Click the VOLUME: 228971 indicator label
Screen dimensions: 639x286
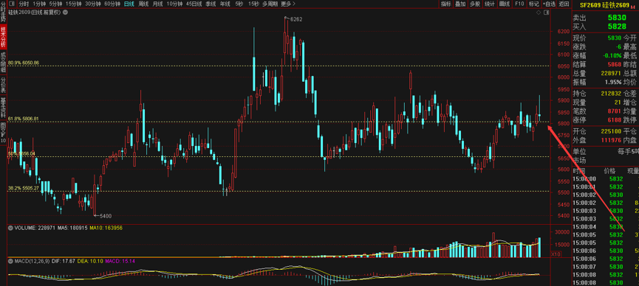coord(35,228)
